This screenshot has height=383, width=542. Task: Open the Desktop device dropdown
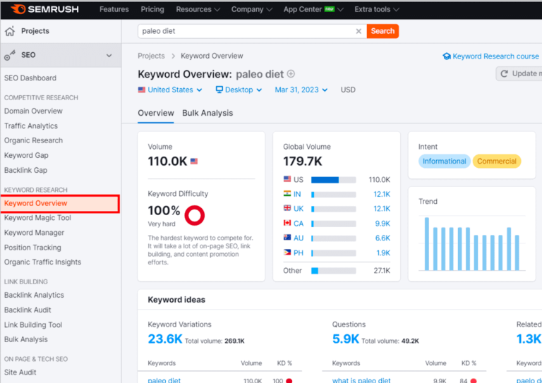coord(239,90)
